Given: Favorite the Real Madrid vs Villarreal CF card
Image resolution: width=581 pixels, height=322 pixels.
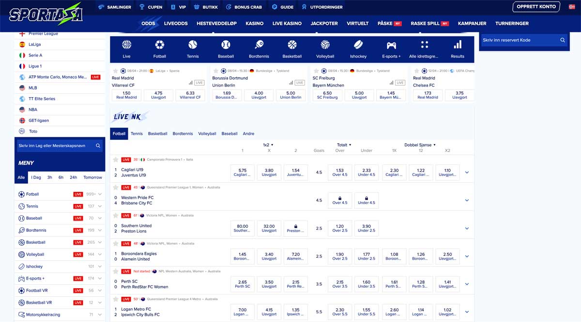Looking at the screenshot, I should (115, 71).
